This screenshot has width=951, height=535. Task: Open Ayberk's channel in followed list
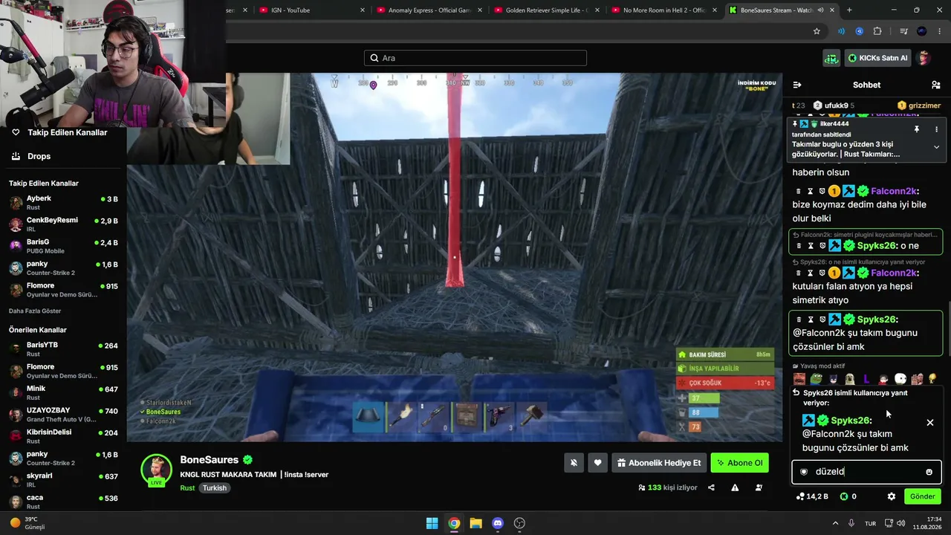(x=63, y=203)
